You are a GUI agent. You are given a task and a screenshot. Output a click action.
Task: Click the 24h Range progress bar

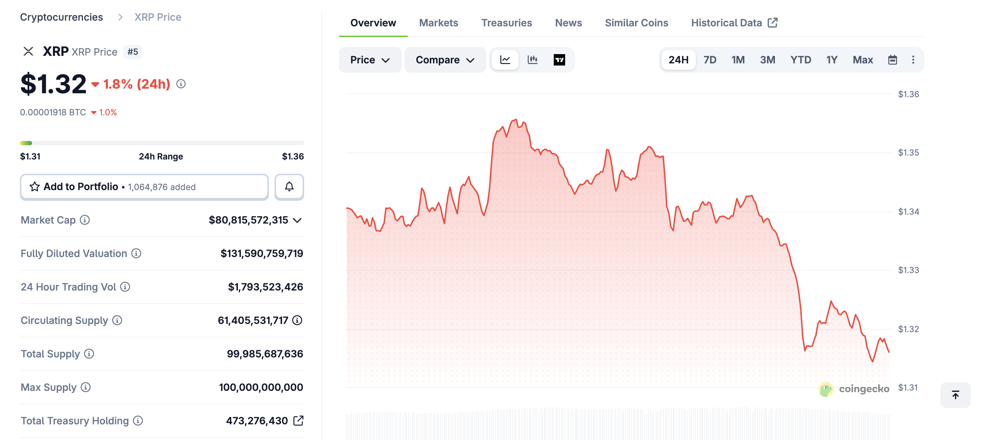coord(162,143)
